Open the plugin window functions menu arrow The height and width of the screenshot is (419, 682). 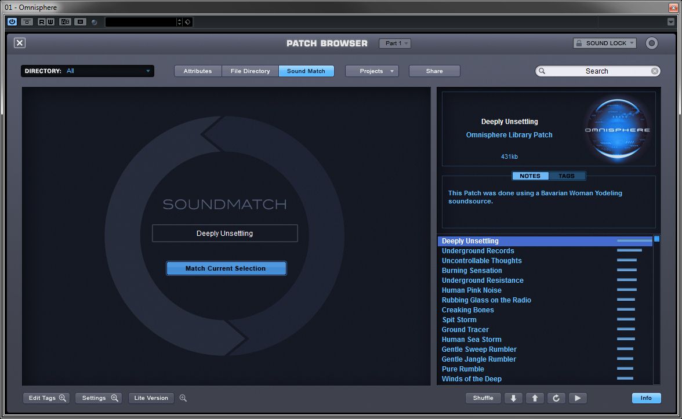[x=670, y=22]
